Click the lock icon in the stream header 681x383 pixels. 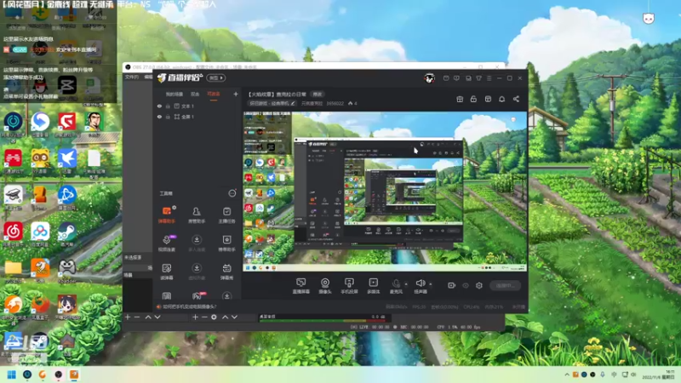(473, 99)
